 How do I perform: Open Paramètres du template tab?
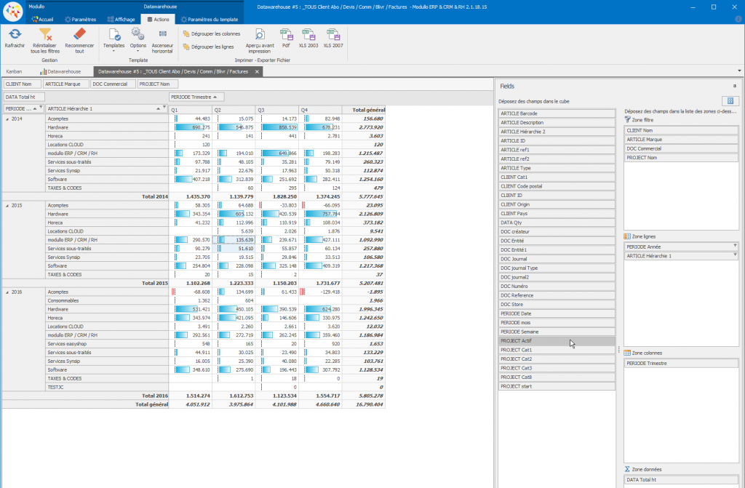point(209,20)
